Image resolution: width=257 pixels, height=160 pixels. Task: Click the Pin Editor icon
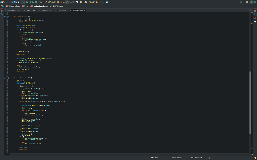click(107, 2)
